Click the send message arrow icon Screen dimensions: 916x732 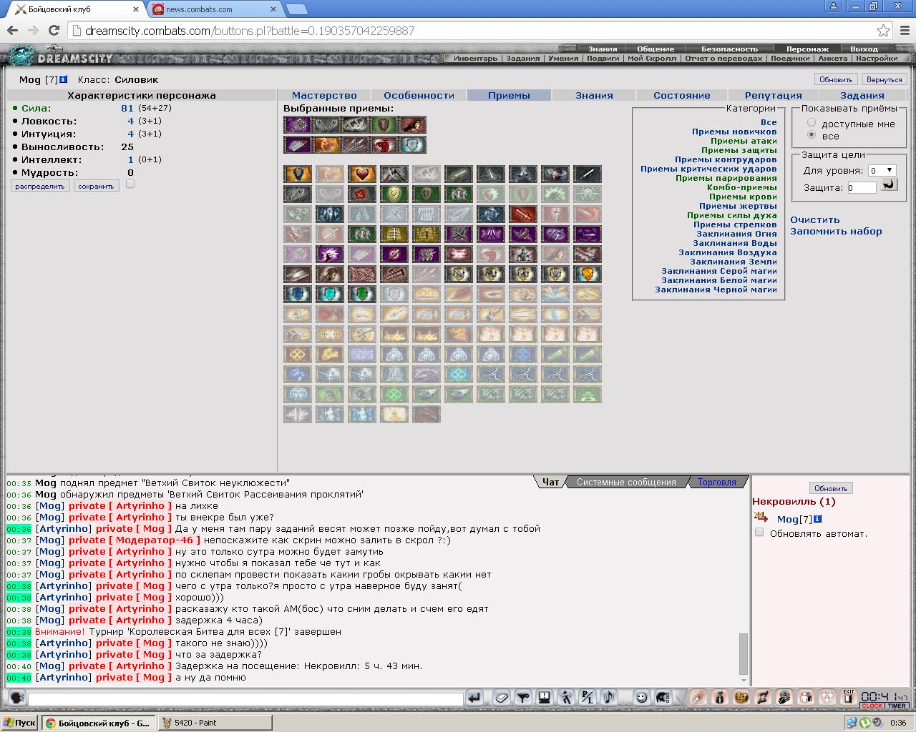pyautogui.click(x=474, y=698)
